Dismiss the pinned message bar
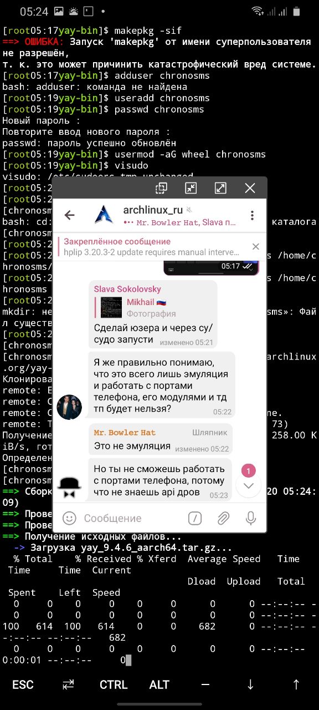 [x=255, y=247]
